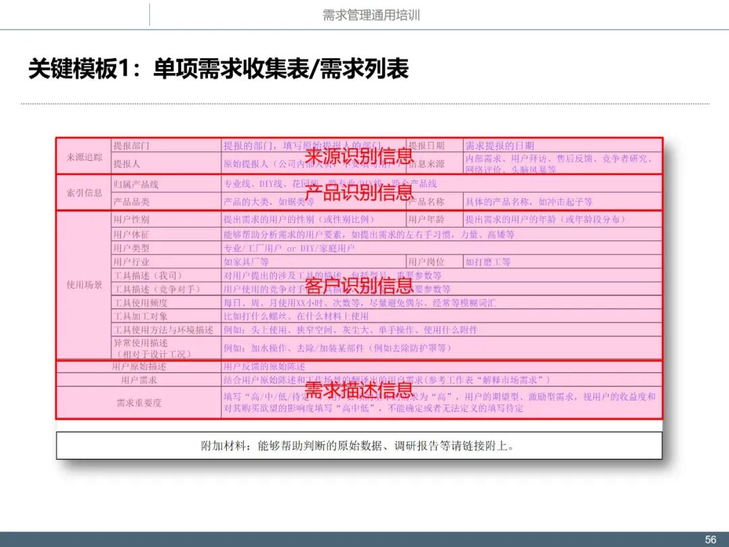This screenshot has width=729, height=547.
Task: Click the cell starting 结合用户原始陈述
Action: [441, 380]
